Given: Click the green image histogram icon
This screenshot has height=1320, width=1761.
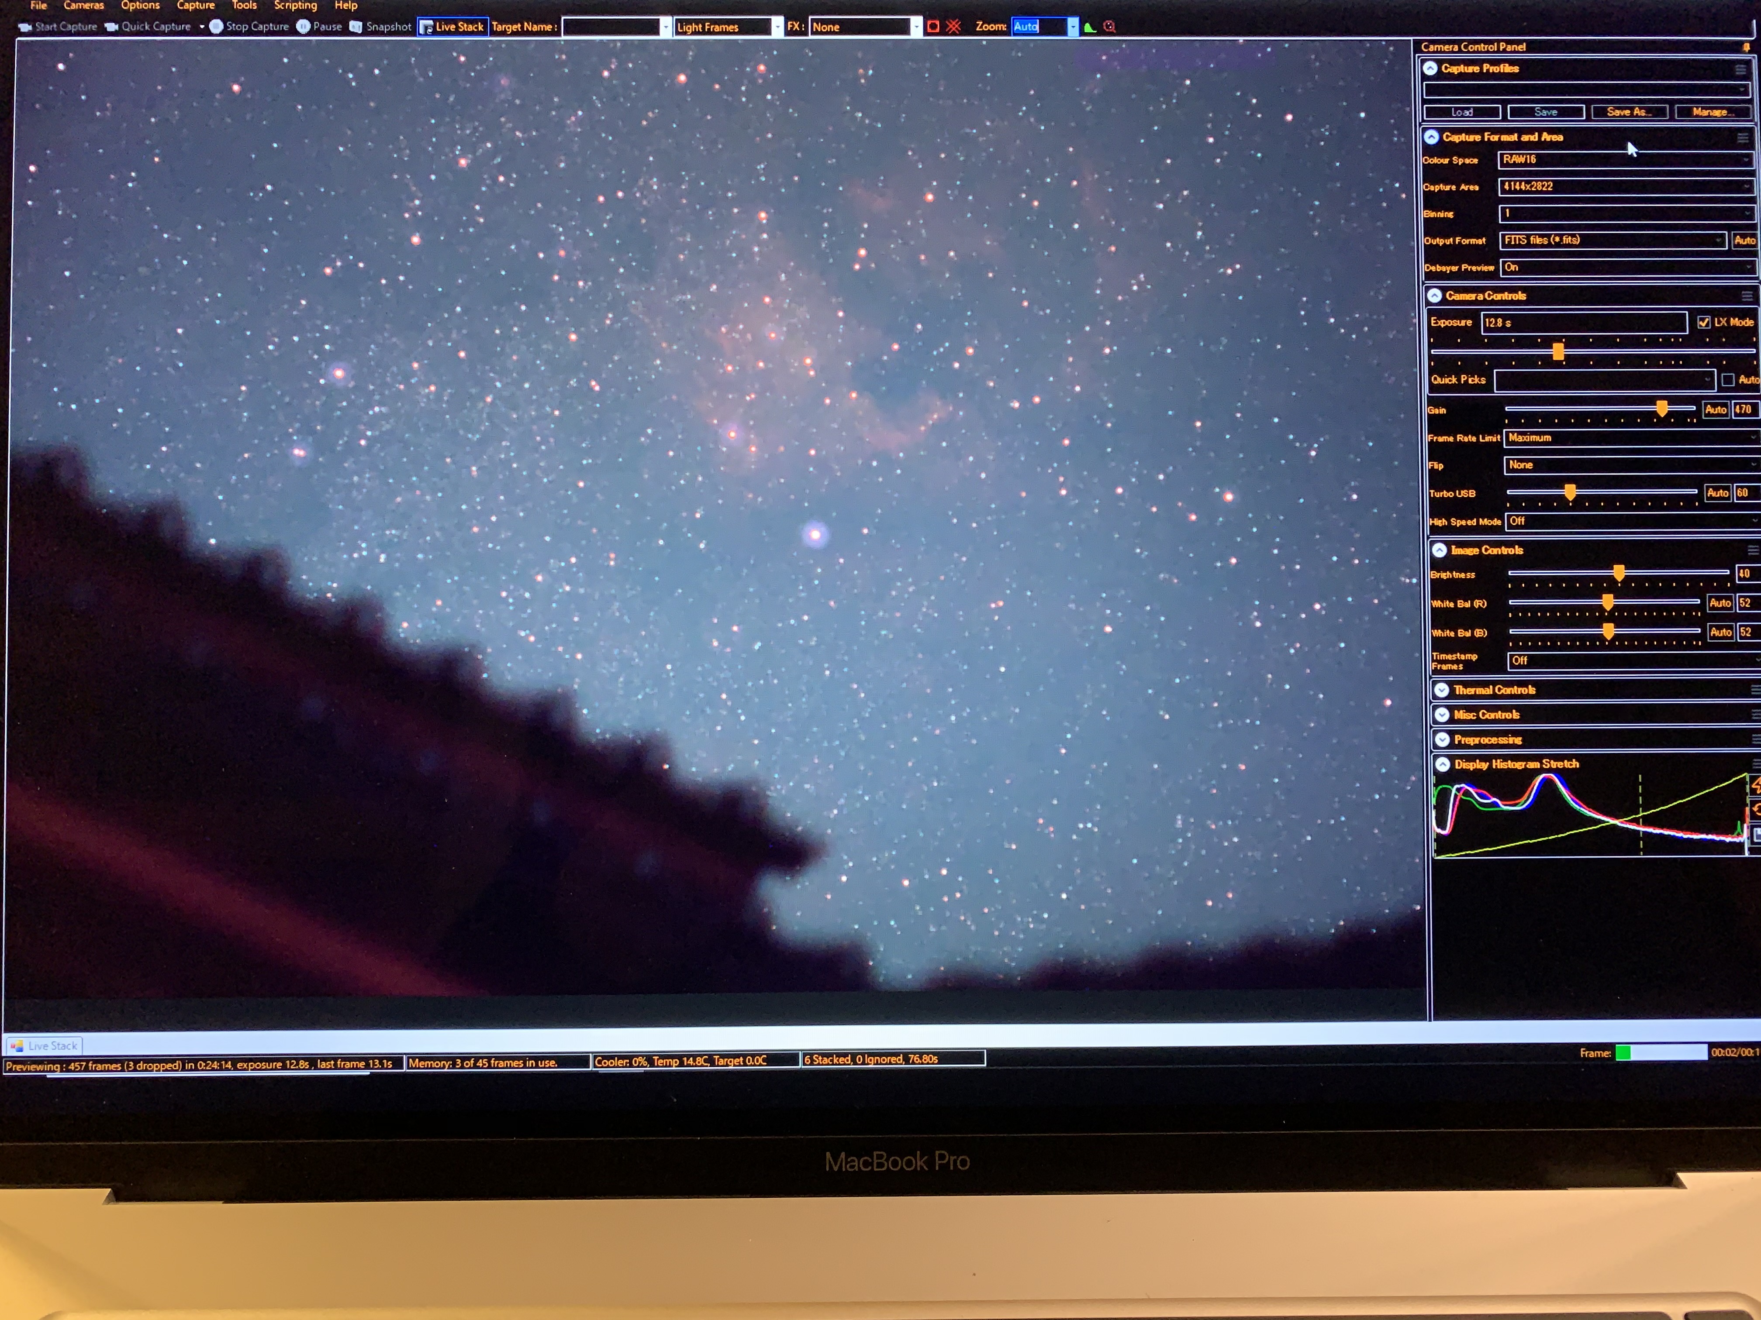Looking at the screenshot, I should (x=1090, y=27).
